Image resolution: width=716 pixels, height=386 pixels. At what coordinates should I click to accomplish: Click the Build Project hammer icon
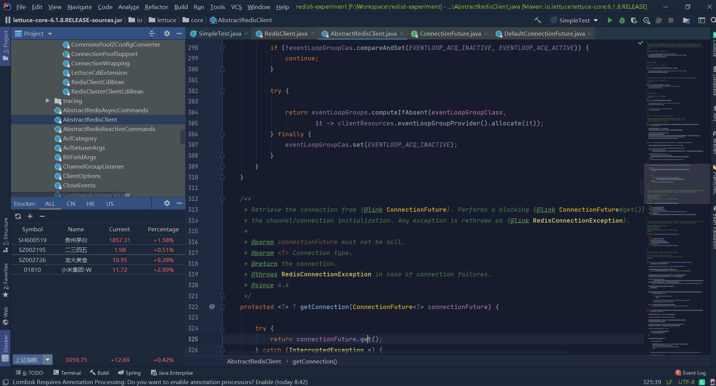[538, 20]
